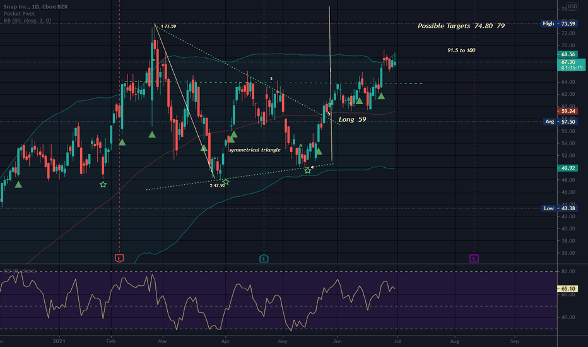588x347 pixels.
Task: Click the 68.56 upper band value label
Action: click(568, 54)
